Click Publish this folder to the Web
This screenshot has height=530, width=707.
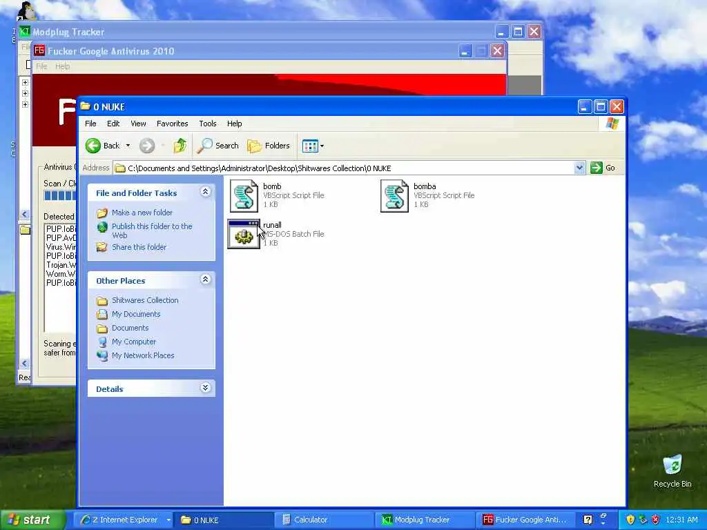tap(152, 230)
